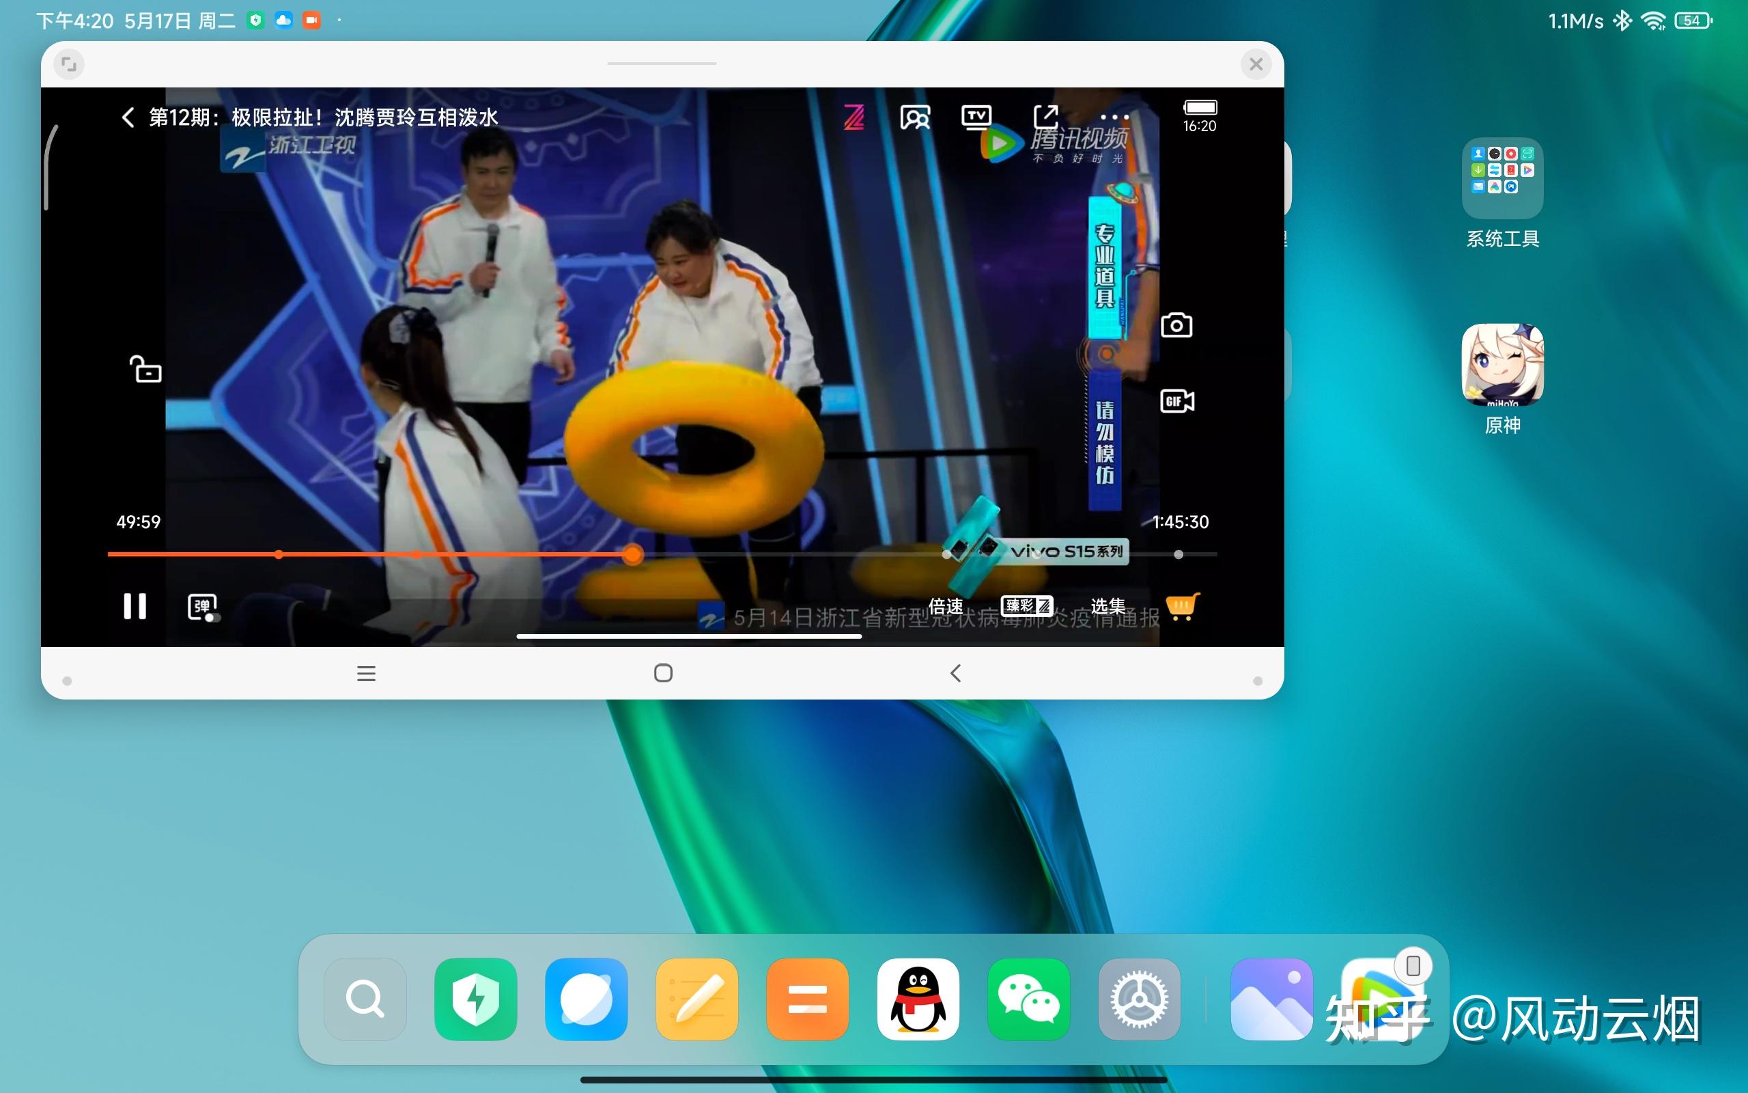Open the 选集 episode selection list
This screenshot has height=1093, width=1748.
1108,606
